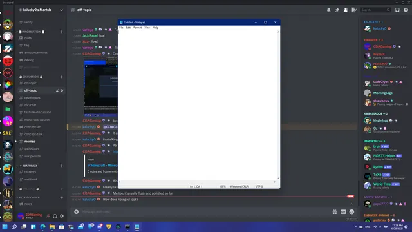412x232 pixels.
Task: Toggle microphone mute in Discord user panel
Action: click(48, 216)
